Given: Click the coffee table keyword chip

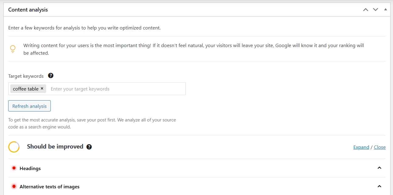Looking at the screenshot, I should pos(26,89).
